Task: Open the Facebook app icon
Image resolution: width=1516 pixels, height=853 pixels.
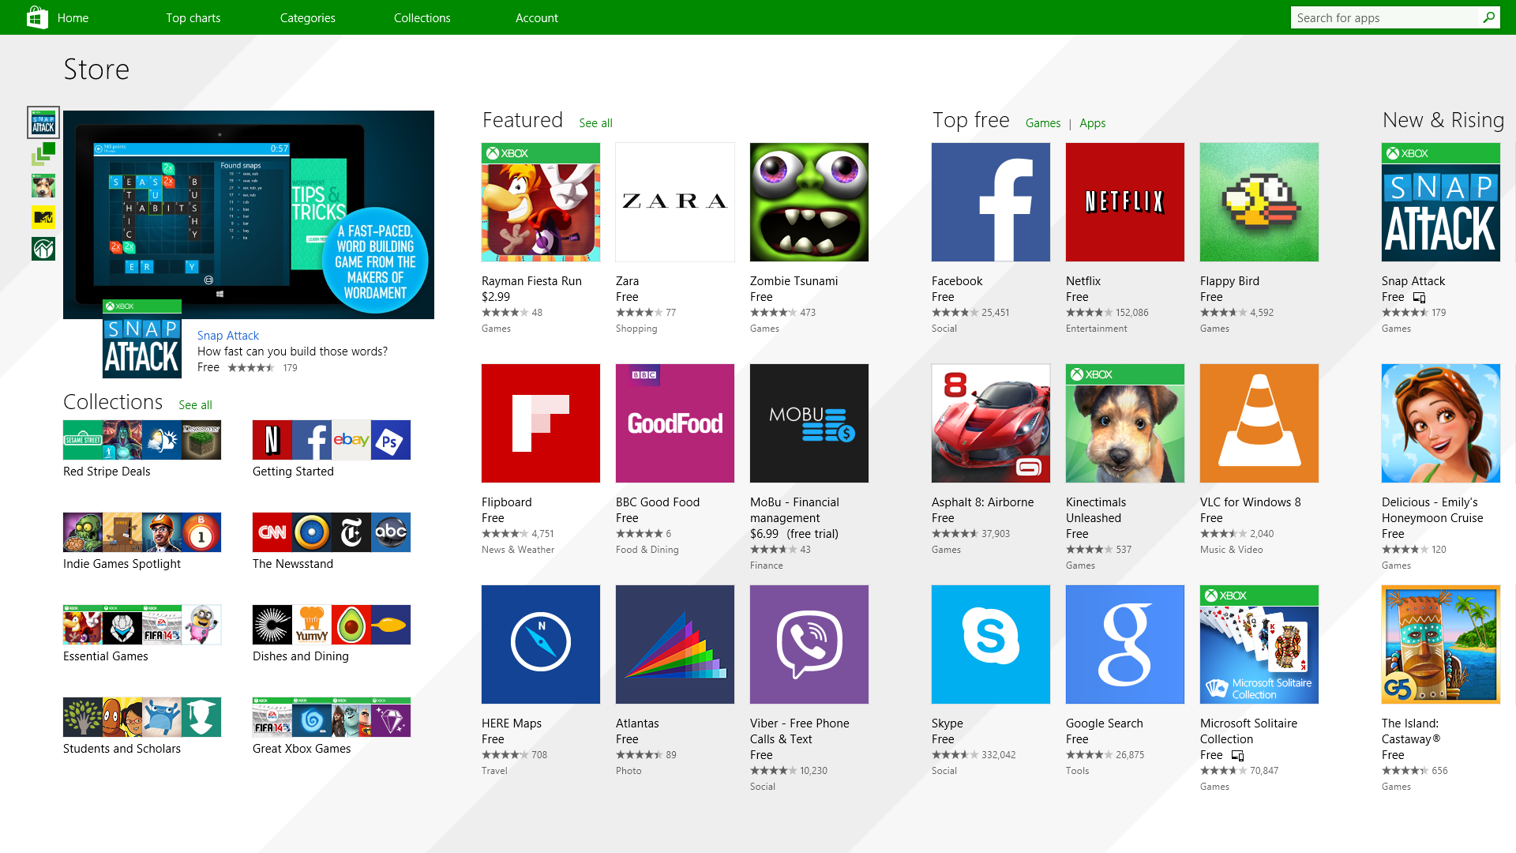Action: coord(990,202)
